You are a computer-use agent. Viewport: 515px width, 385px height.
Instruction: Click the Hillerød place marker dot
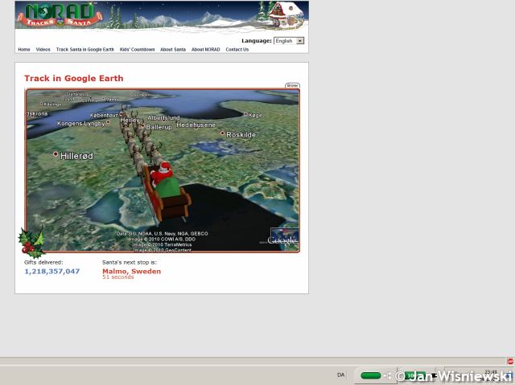56,154
